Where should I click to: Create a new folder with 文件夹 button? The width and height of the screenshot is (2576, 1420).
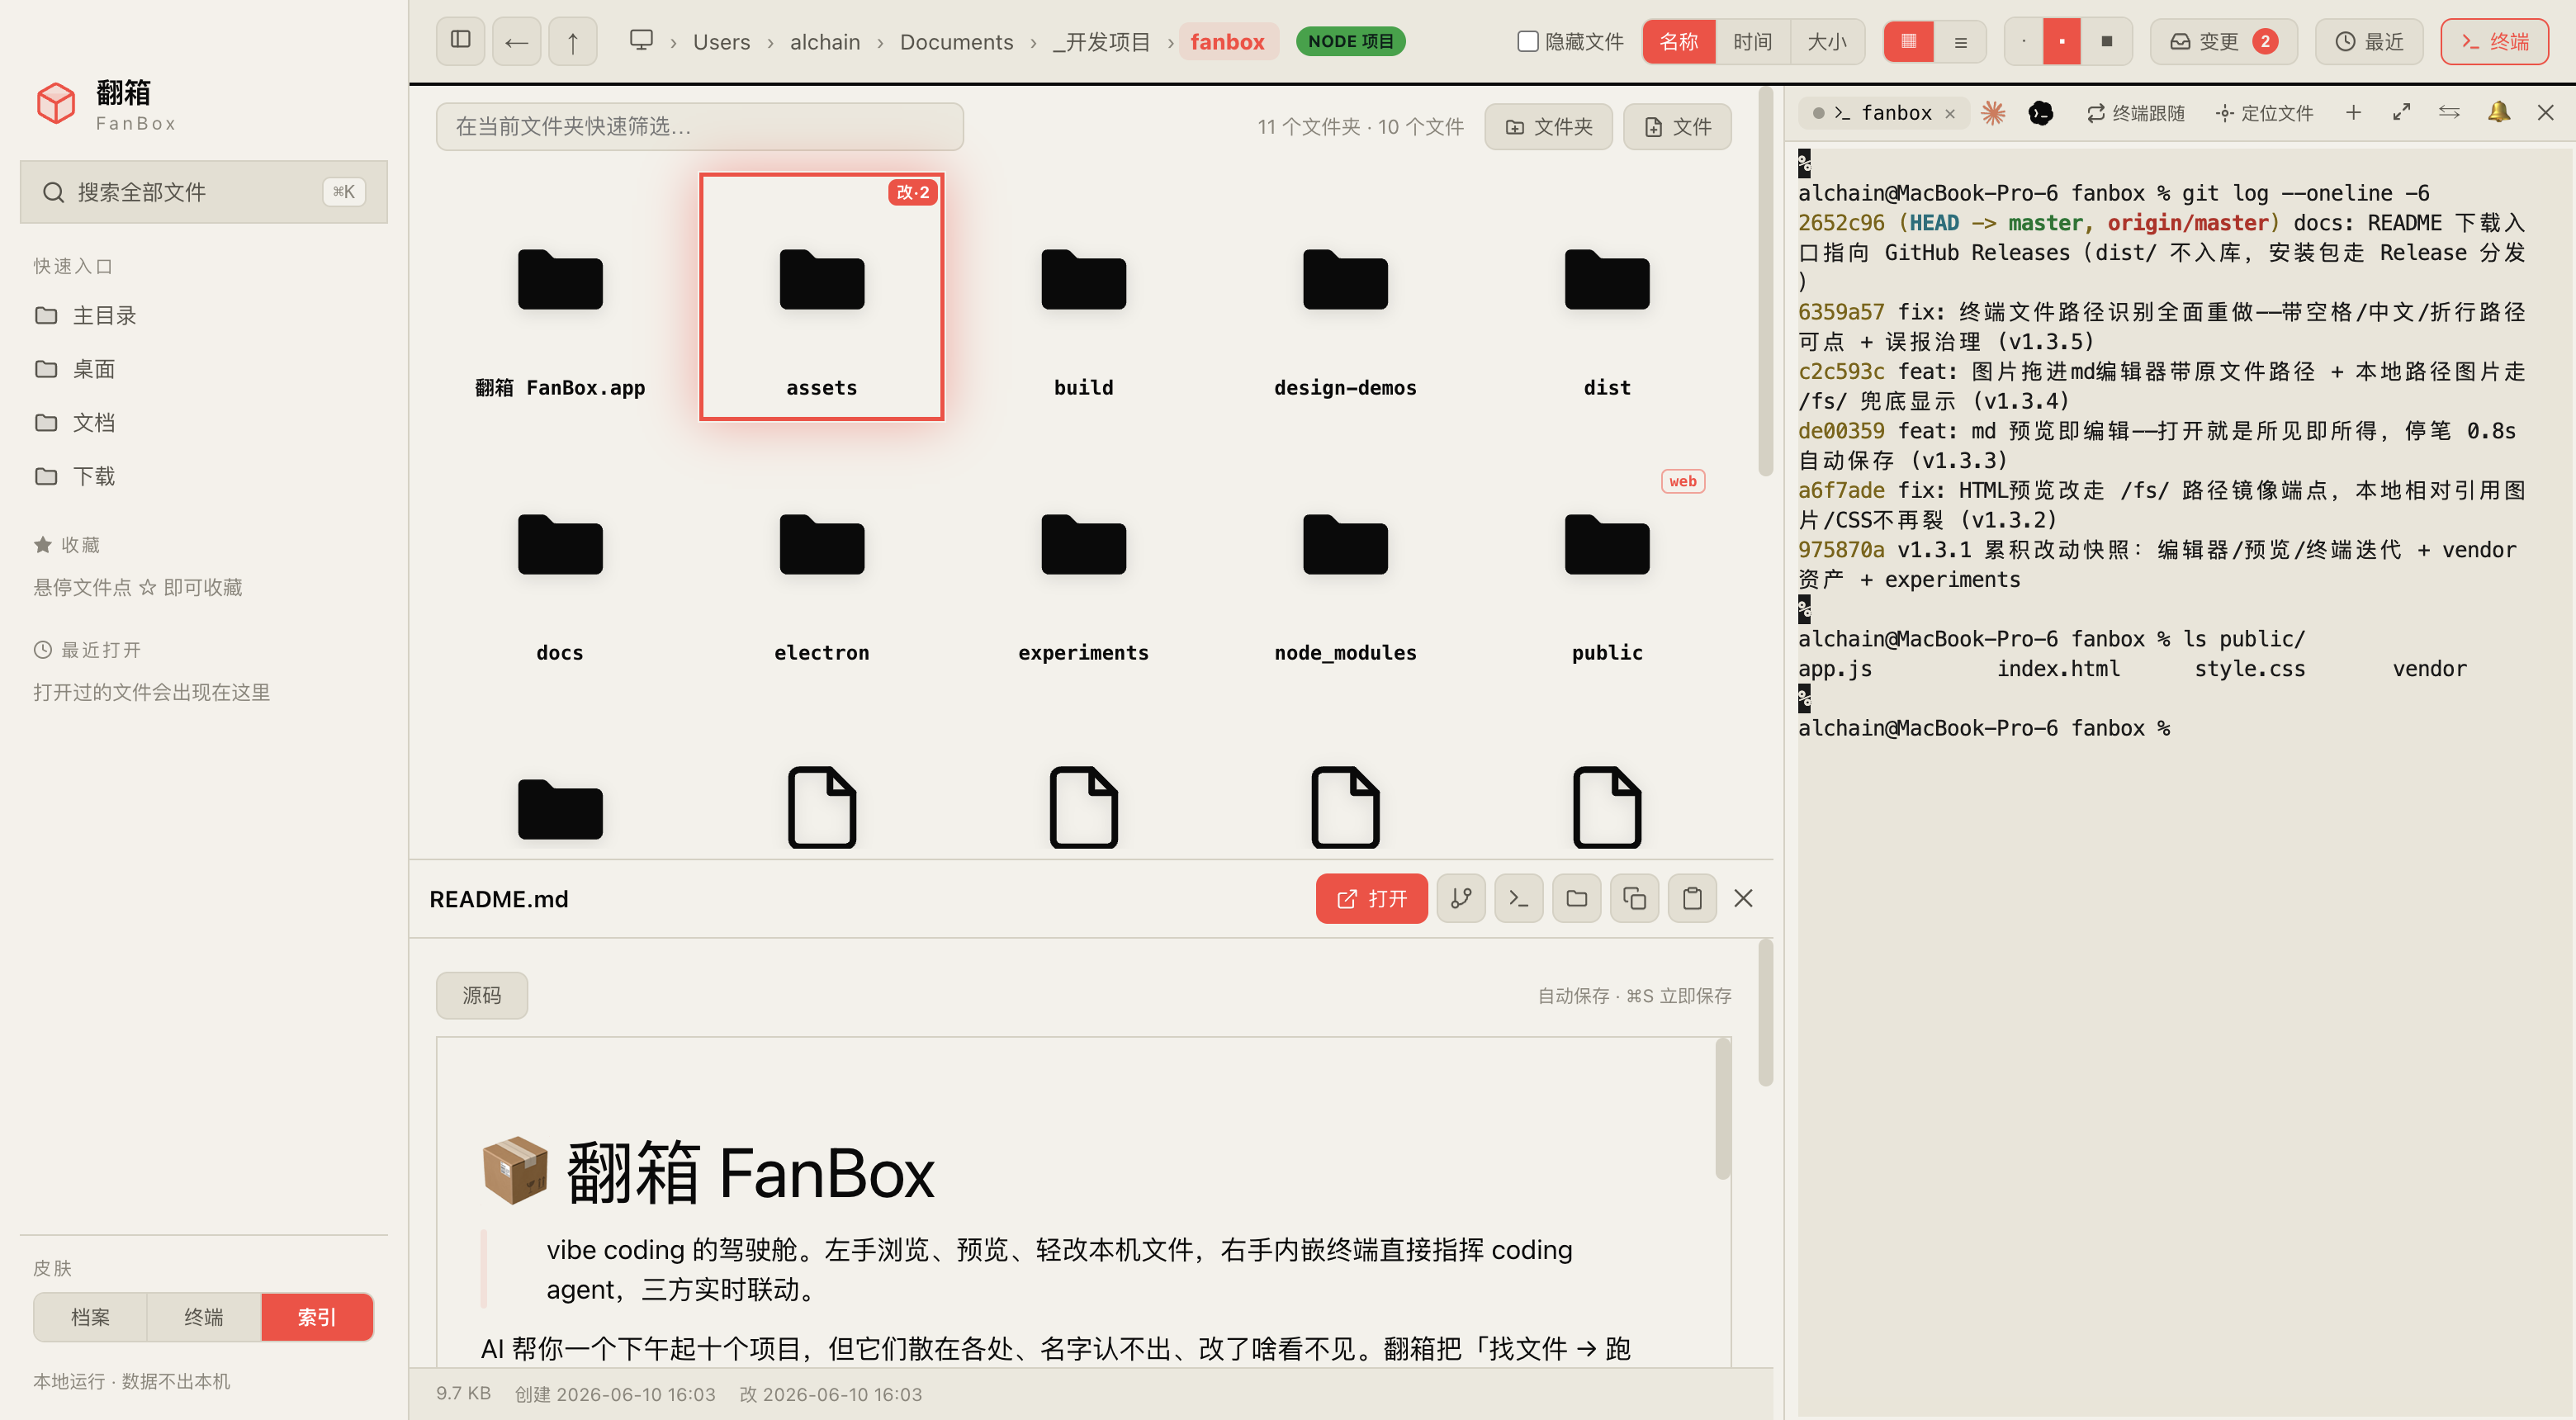pos(1548,126)
